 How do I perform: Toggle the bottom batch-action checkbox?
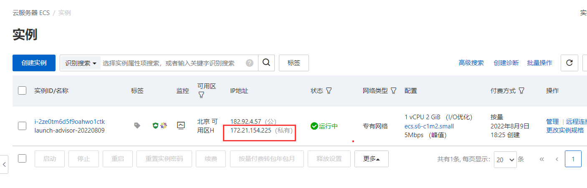22,158
